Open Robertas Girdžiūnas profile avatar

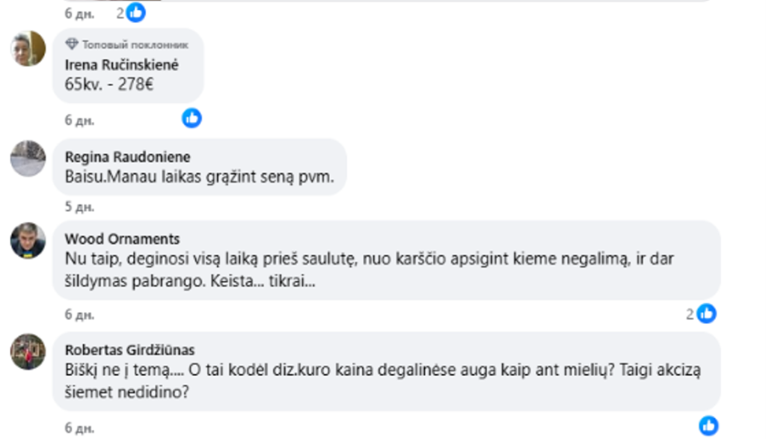pyautogui.click(x=28, y=351)
